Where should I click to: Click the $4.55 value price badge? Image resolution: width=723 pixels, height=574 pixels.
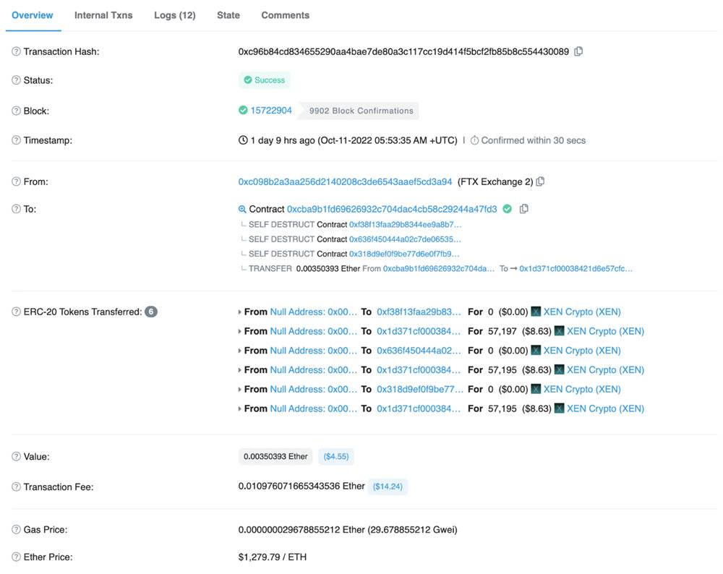click(x=335, y=457)
